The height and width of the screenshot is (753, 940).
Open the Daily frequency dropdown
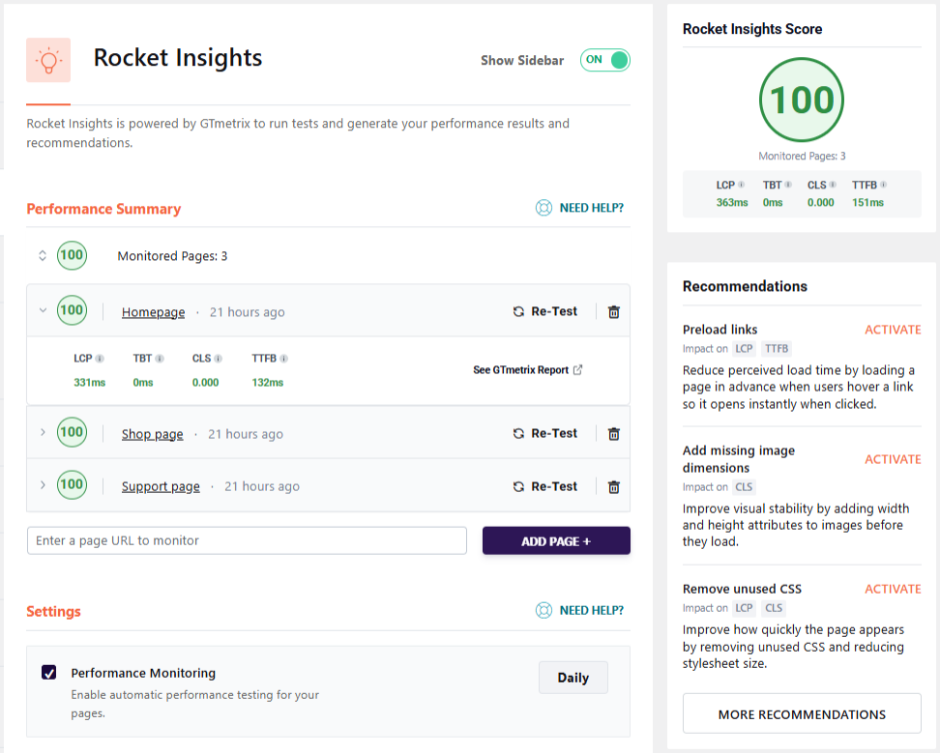pyautogui.click(x=573, y=678)
